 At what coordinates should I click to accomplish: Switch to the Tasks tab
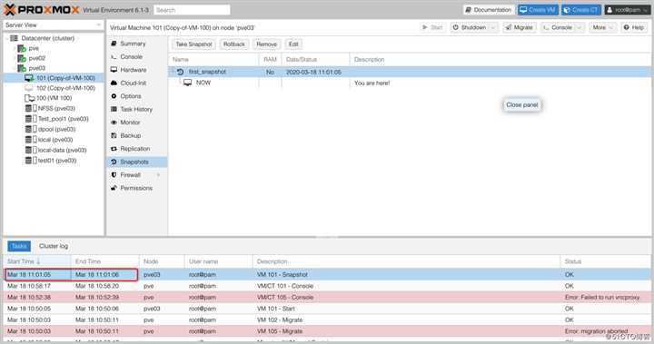pos(19,246)
